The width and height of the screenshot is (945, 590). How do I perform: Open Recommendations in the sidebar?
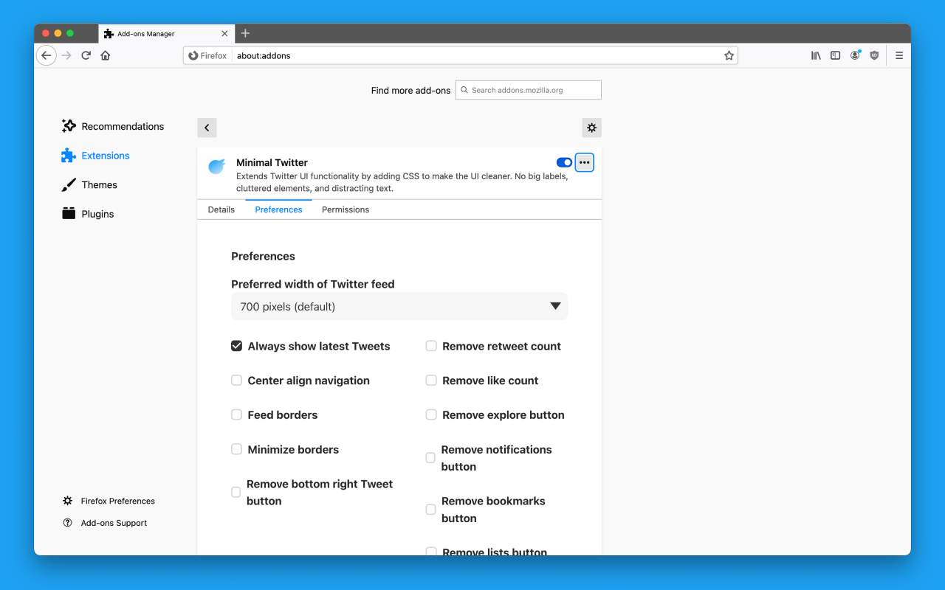(x=113, y=126)
